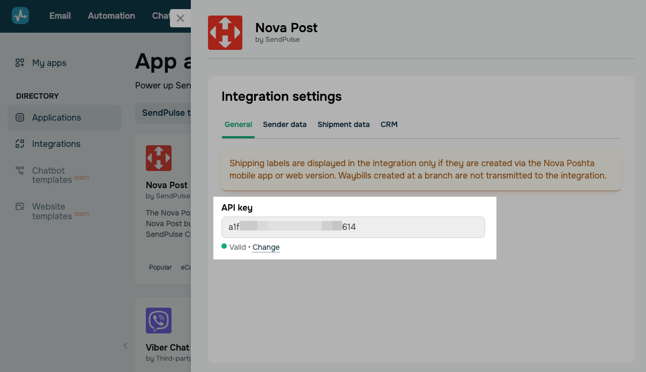Click the SendPulse logo icon
This screenshot has height=372, width=646.
tap(20, 16)
